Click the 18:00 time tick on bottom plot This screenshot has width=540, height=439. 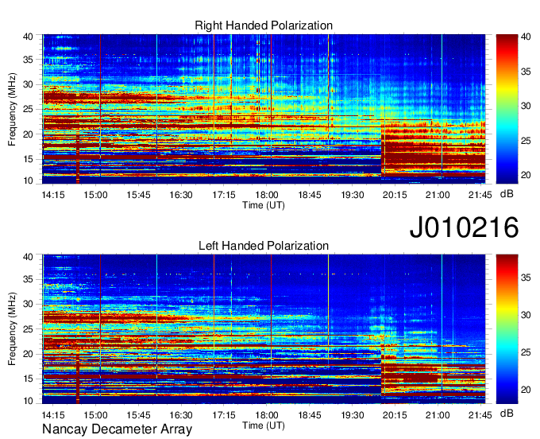tap(267, 415)
